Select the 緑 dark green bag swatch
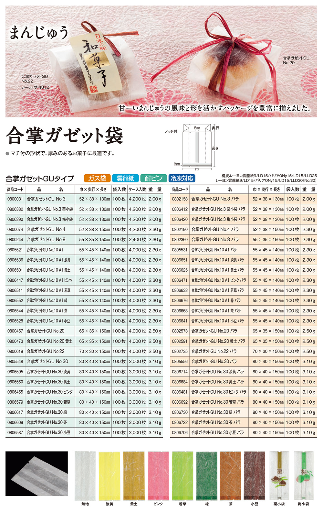This screenshot has width=323, height=512. click(207, 475)
